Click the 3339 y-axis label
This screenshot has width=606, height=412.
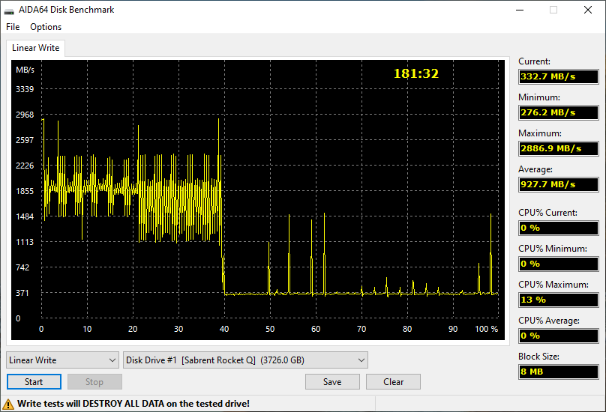pos(25,89)
